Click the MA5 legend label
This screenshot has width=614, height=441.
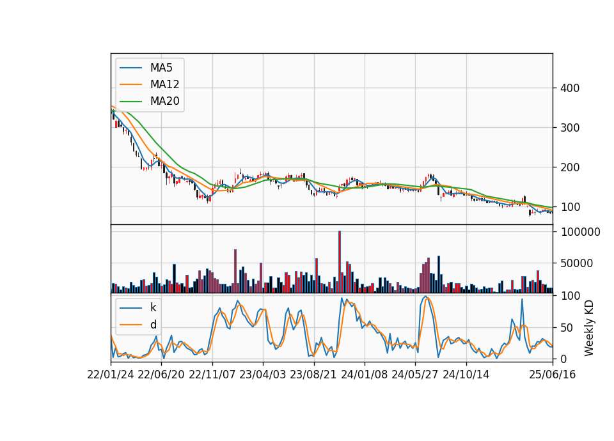click(x=161, y=68)
